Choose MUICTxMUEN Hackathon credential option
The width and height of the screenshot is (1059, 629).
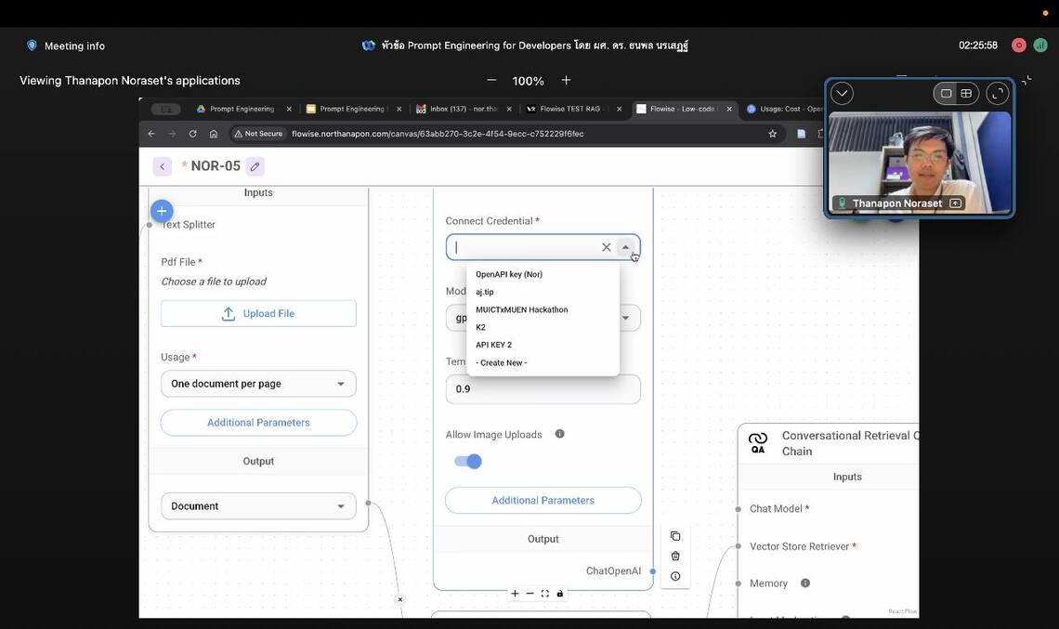521,309
